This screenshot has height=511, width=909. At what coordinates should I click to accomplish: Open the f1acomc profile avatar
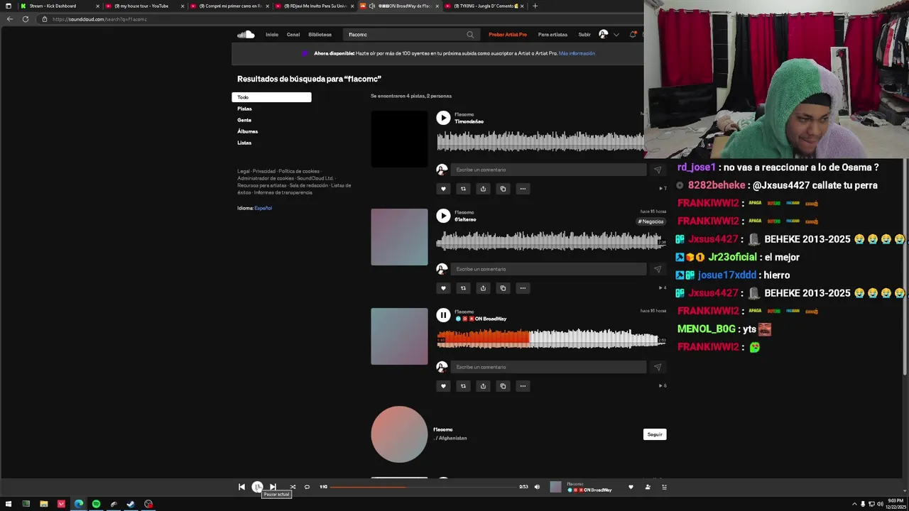(x=399, y=434)
